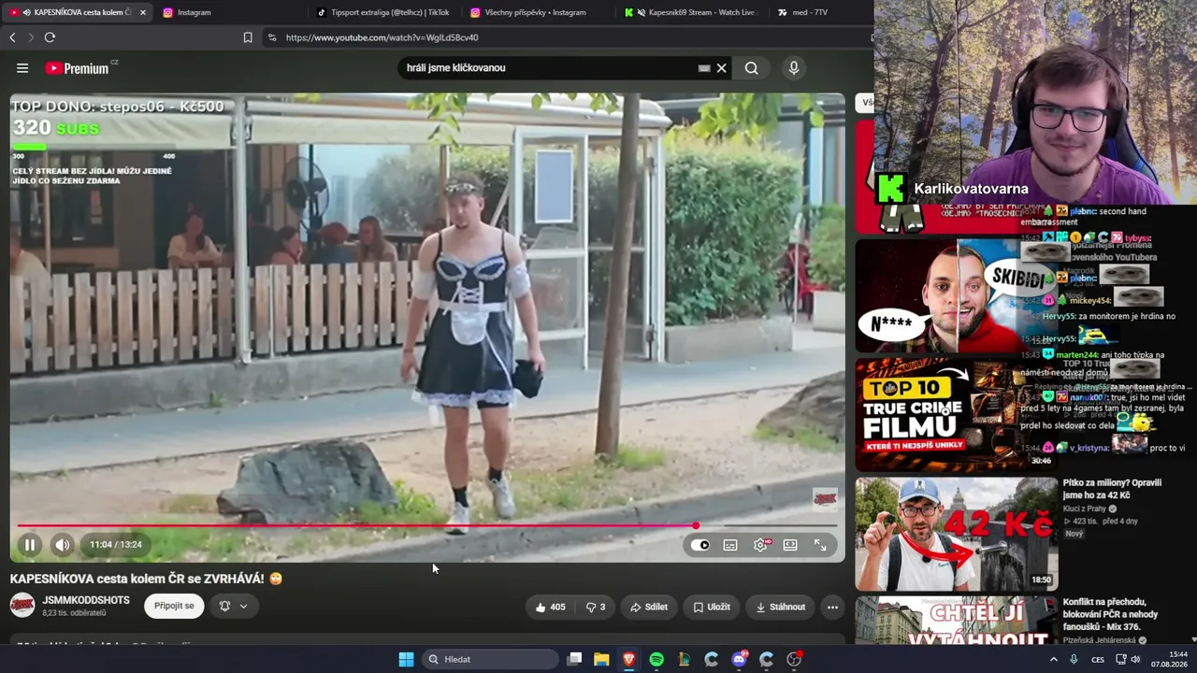The width and height of the screenshot is (1197, 673).
Task: Click the video time display 11:04 / 13:24
Action: point(116,545)
